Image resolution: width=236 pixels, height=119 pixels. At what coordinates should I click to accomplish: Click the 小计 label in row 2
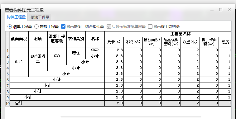point(95,56)
